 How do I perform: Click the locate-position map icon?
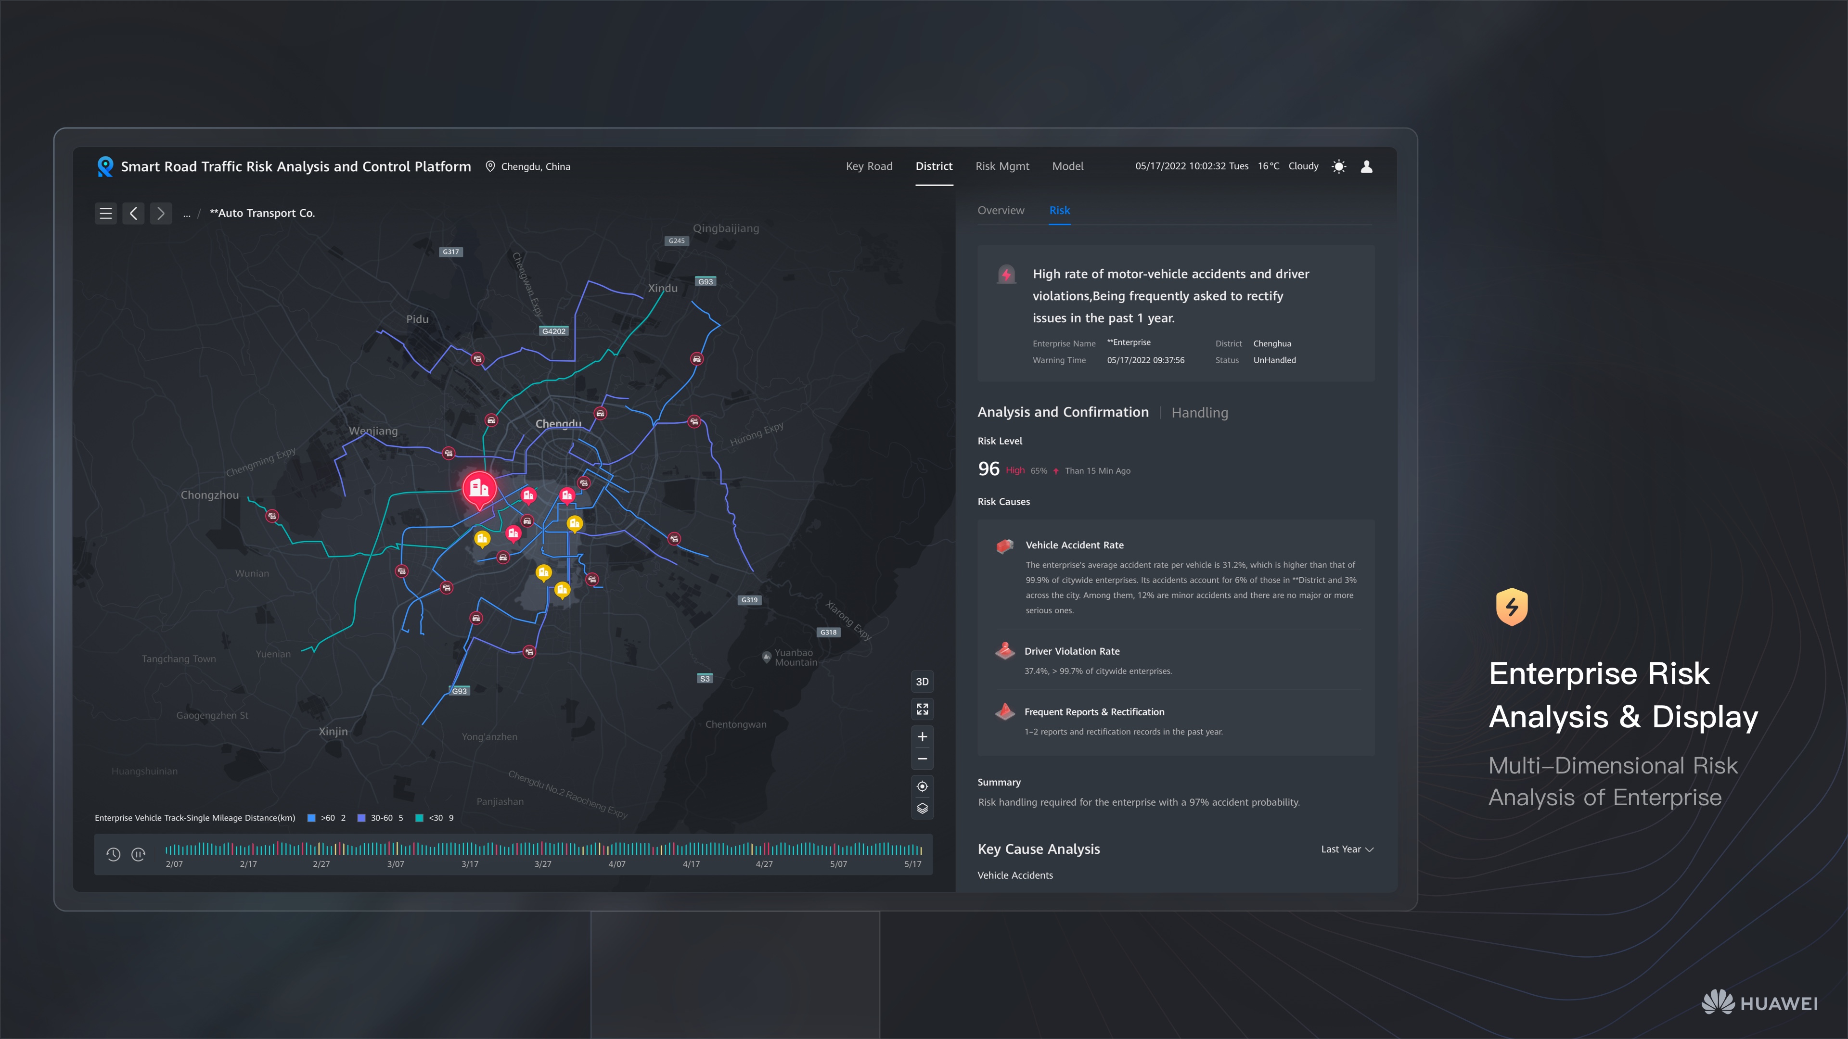(922, 786)
